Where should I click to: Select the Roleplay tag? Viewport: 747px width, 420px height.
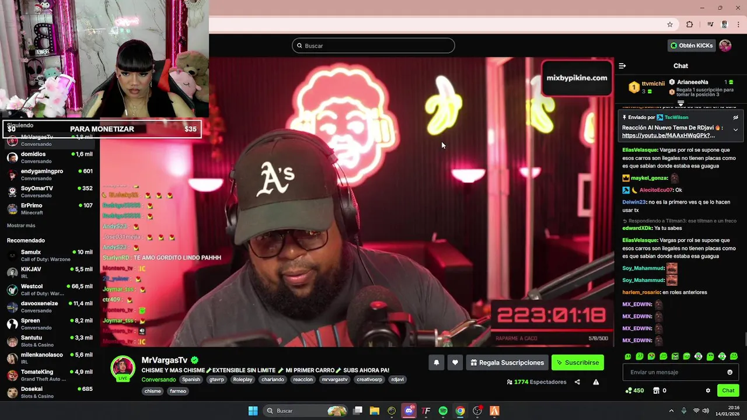tap(243, 379)
